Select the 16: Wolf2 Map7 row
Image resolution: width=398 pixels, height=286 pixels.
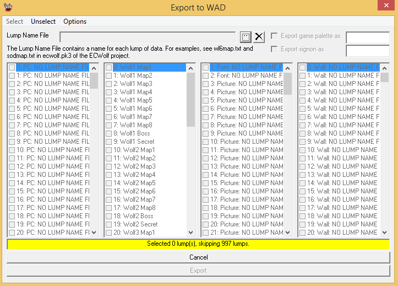coord(145,199)
